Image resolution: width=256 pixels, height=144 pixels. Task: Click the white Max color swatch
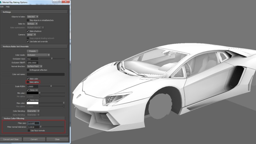[33, 103]
